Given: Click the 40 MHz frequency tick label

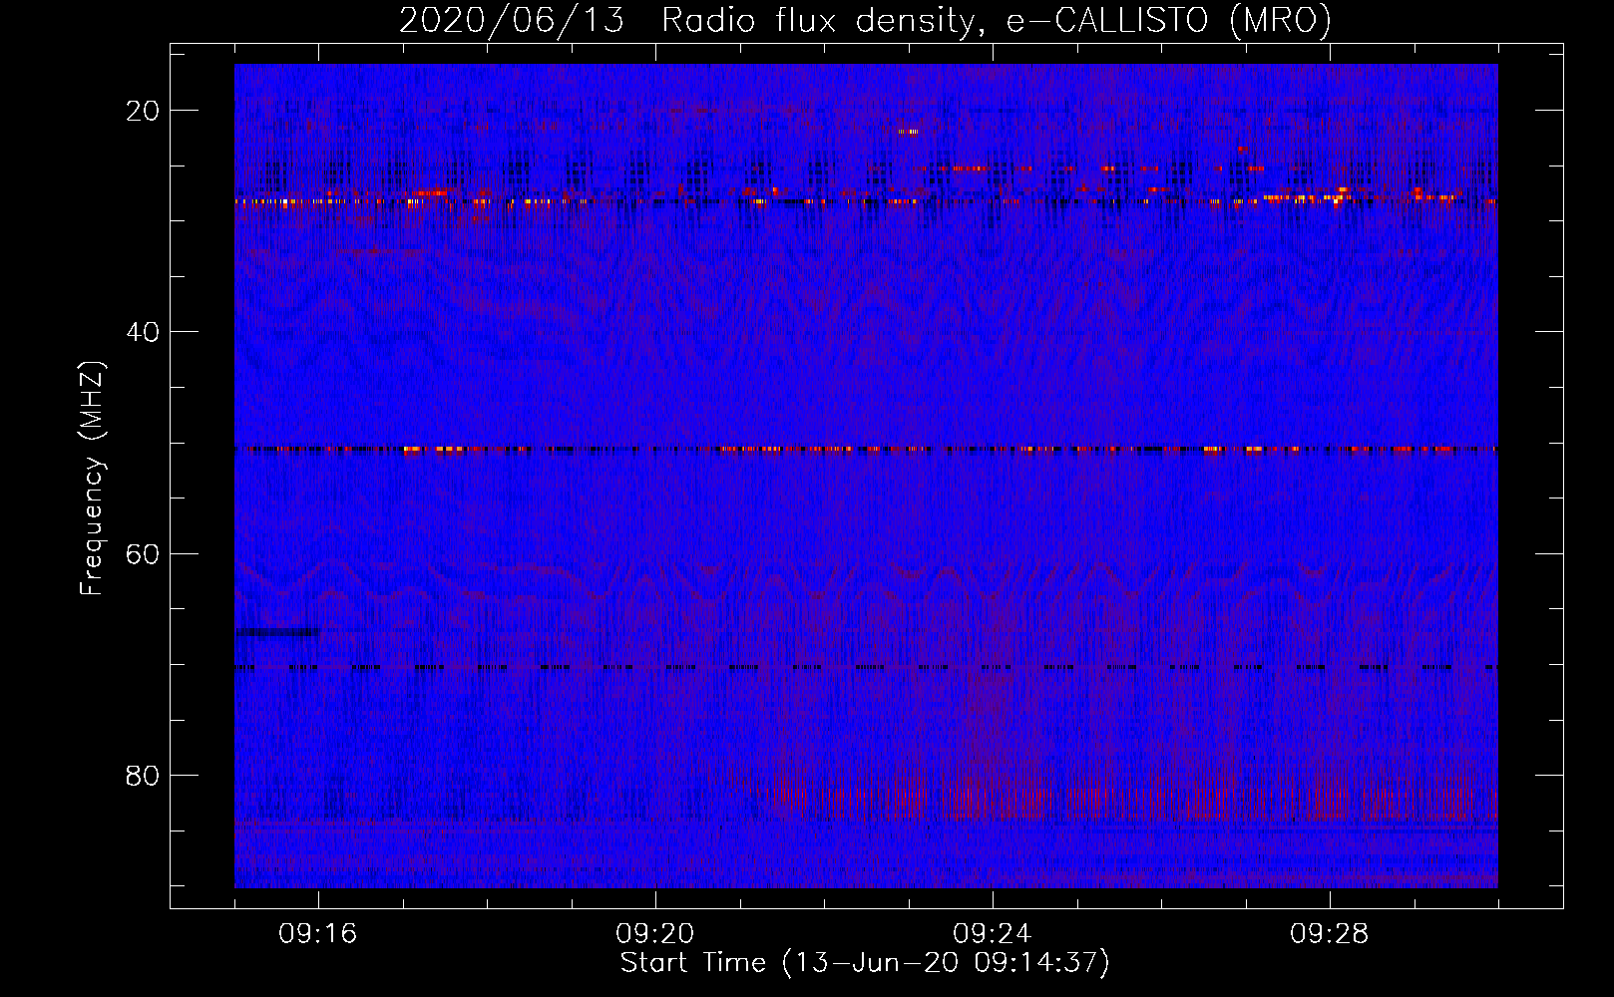Looking at the screenshot, I should (144, 332).
